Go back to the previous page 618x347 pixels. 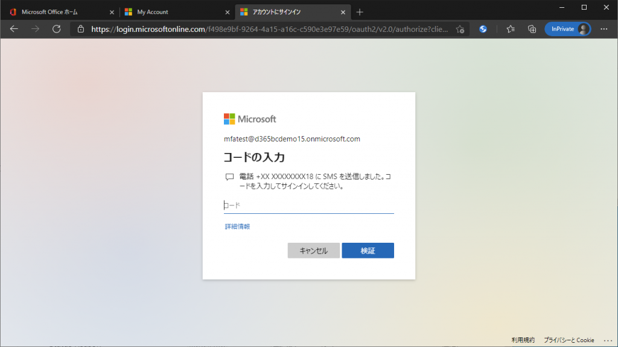click(x=14, y=29)
